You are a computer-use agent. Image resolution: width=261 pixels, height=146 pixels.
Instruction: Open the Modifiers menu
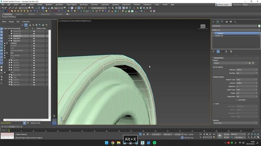[x=49, y=4]
